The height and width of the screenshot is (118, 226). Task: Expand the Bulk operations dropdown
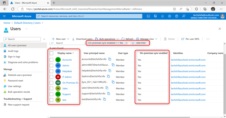point(118,39)
